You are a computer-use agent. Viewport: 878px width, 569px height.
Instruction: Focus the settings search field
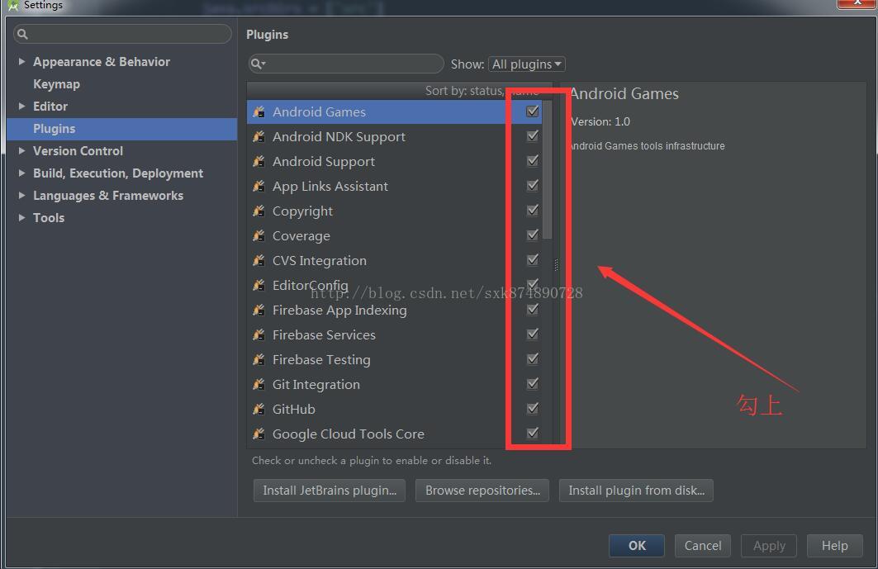pyautogui.click(x=122, y=34)
